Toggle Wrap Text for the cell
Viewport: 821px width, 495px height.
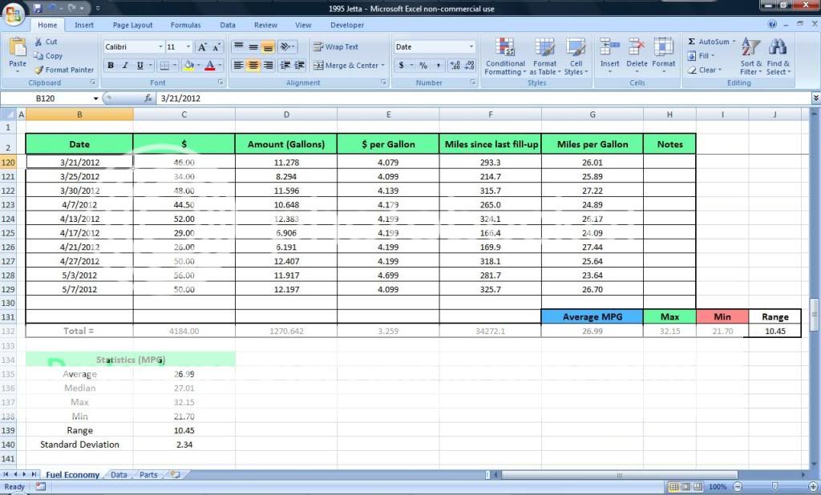click(336, 46)
